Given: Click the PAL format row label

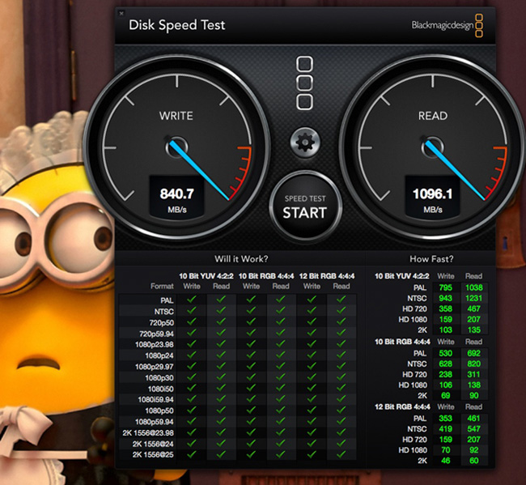Looking at the screenshot, I should coord(167,300).
